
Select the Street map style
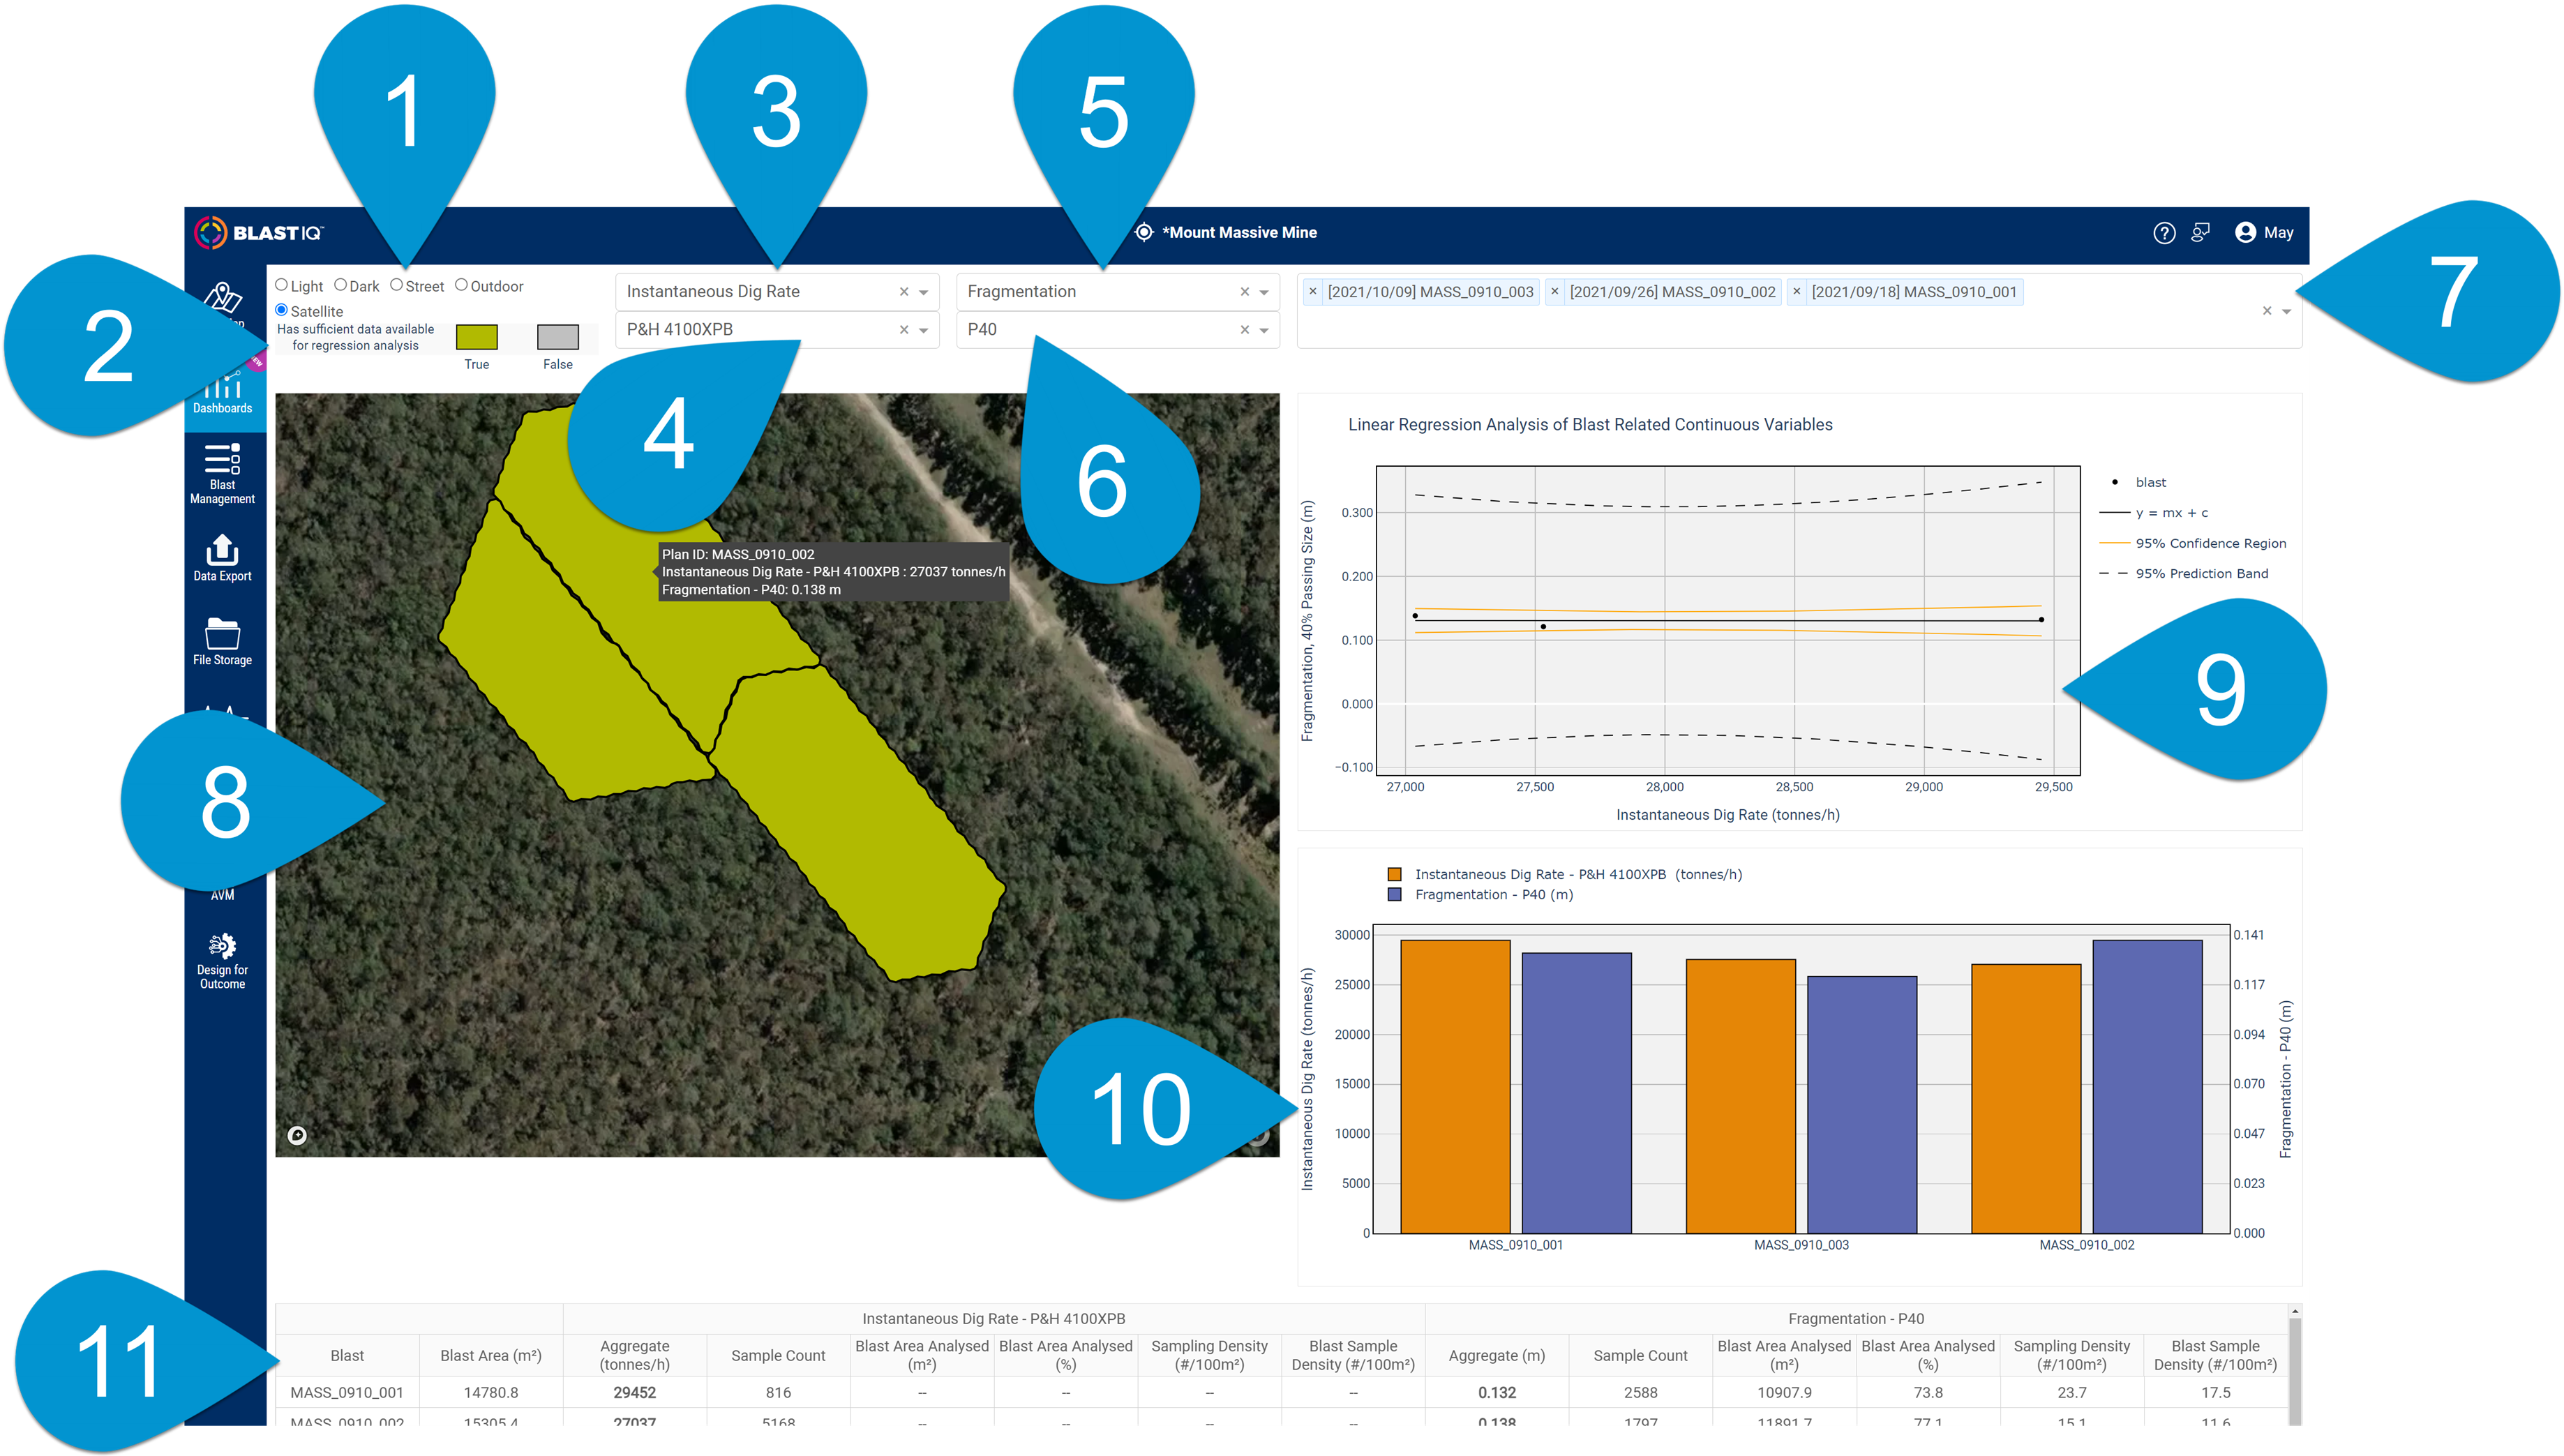(x=397, y=286)
